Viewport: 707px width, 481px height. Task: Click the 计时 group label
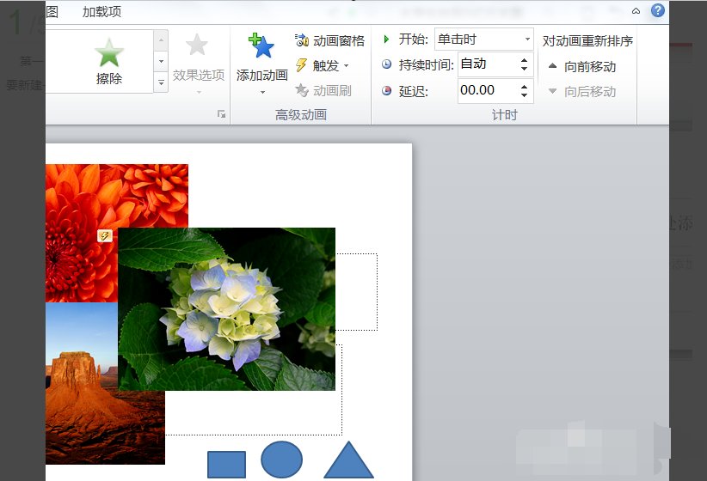504,115
